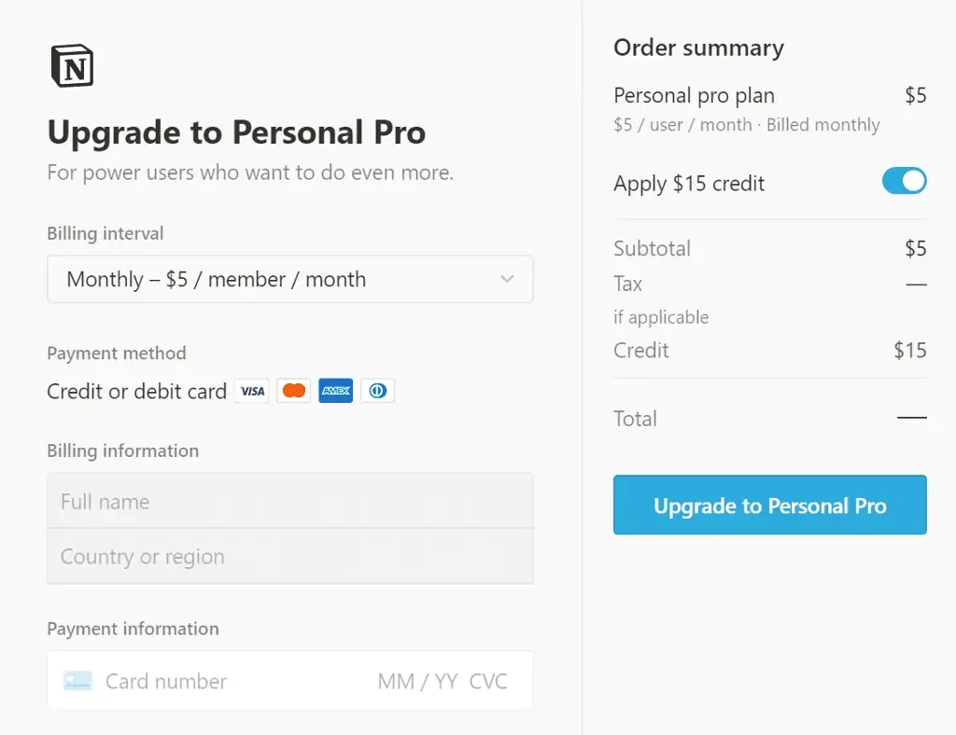The image size is (956, 735).
Task: Click the Notion logo icon
Action: (72, 66)
